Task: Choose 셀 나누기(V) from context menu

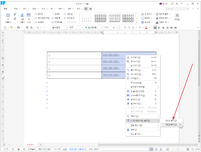Action: click(x=143, y=104)
